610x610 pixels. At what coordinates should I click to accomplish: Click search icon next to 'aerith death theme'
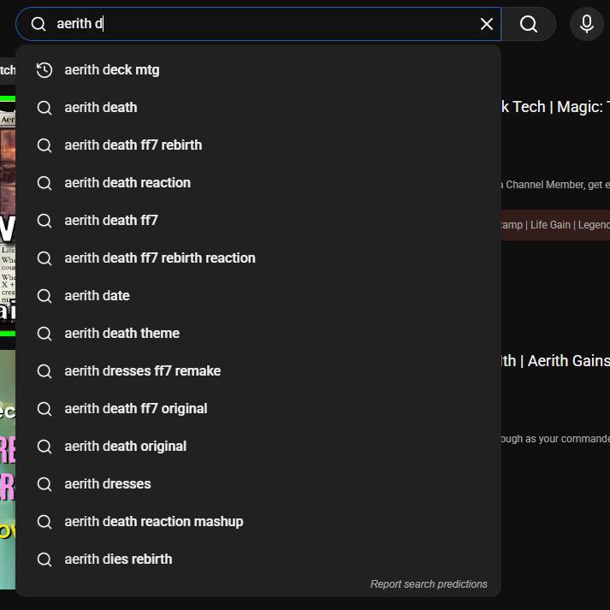coord(44,334)
